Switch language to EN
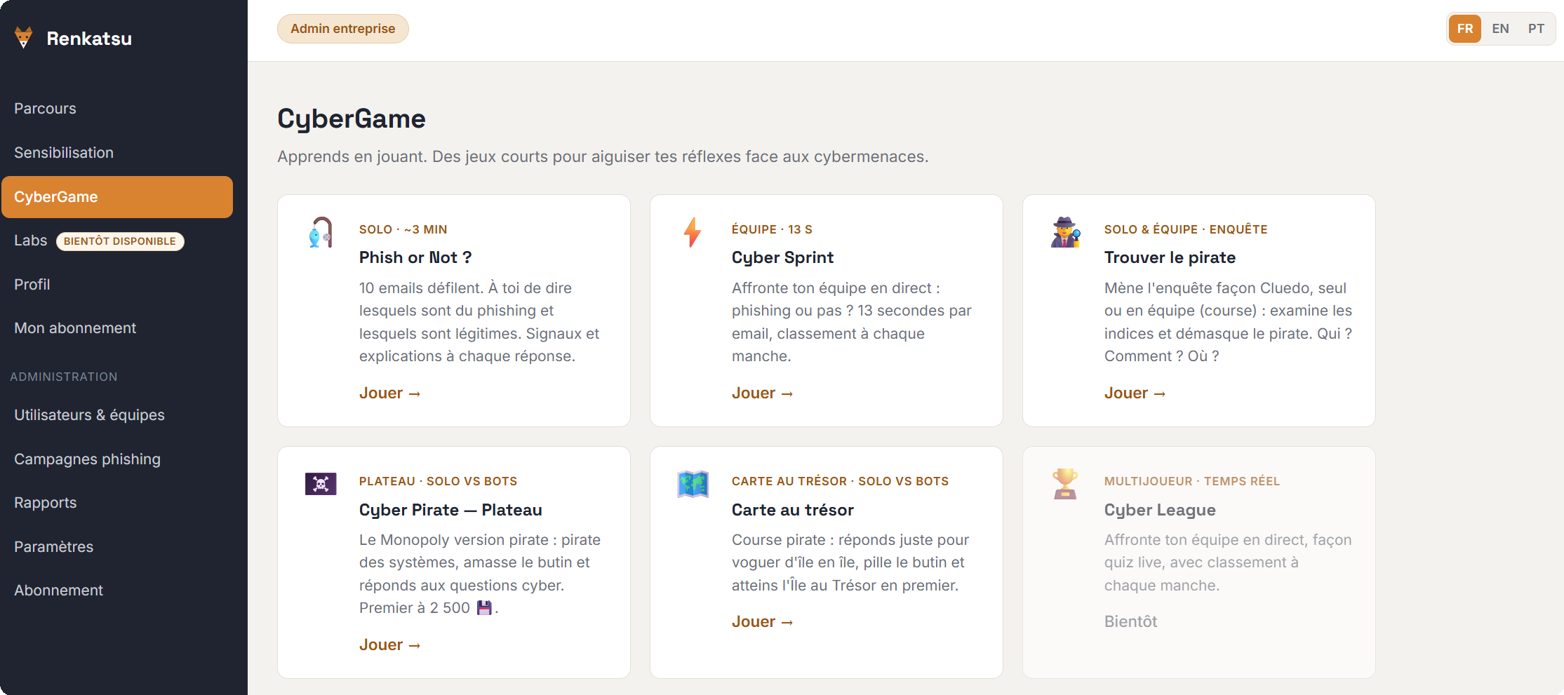 1500,29
